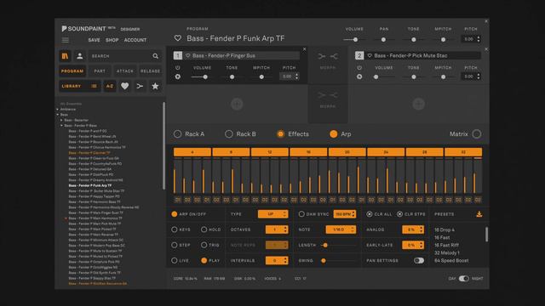Screen dimensions: 545x306
Task: Click the CLR STPS icon
Action: [399, 214]
